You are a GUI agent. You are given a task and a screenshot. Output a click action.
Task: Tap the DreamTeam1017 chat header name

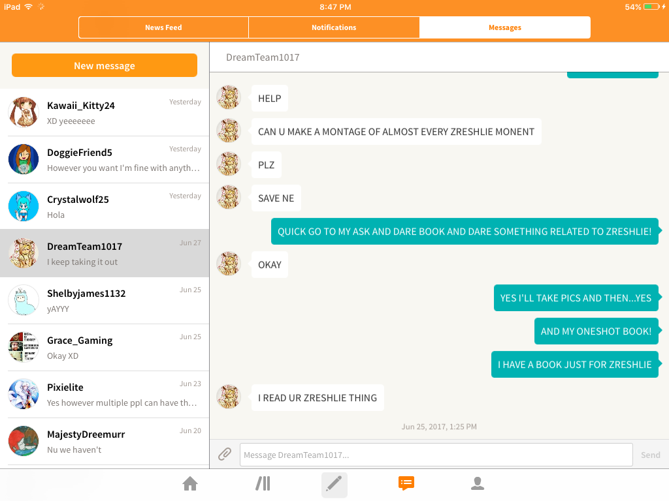[263, 57]
